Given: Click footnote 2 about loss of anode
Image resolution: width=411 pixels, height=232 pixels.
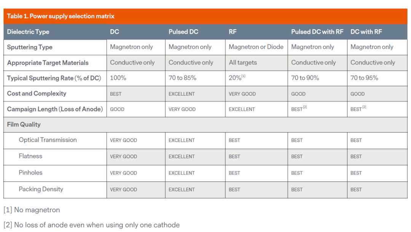Looking at the screenshot, I should (91, 225).
